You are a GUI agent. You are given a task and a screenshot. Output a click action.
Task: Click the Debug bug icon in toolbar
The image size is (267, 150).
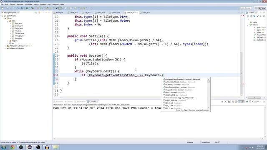click(22, 8)
